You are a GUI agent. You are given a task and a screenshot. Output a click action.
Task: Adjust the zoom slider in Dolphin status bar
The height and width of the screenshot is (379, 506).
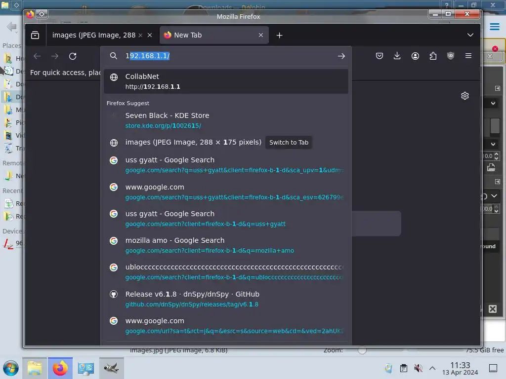coord(362,350)
